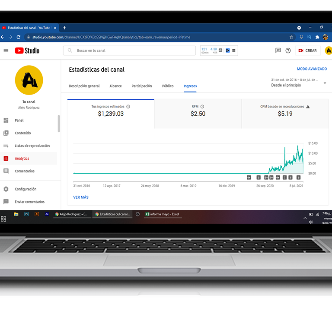Select the 'CPM basado en reproducciones' card

point(285,114)
